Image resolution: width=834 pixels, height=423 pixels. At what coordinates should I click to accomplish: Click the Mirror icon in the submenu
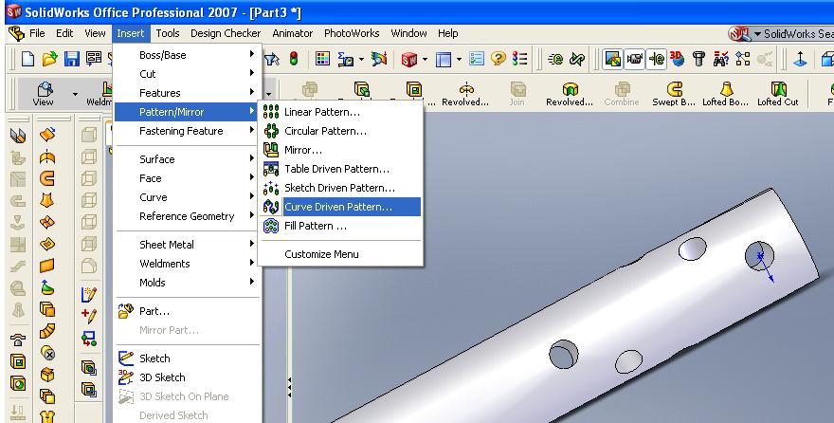click(x=271, y=150)
